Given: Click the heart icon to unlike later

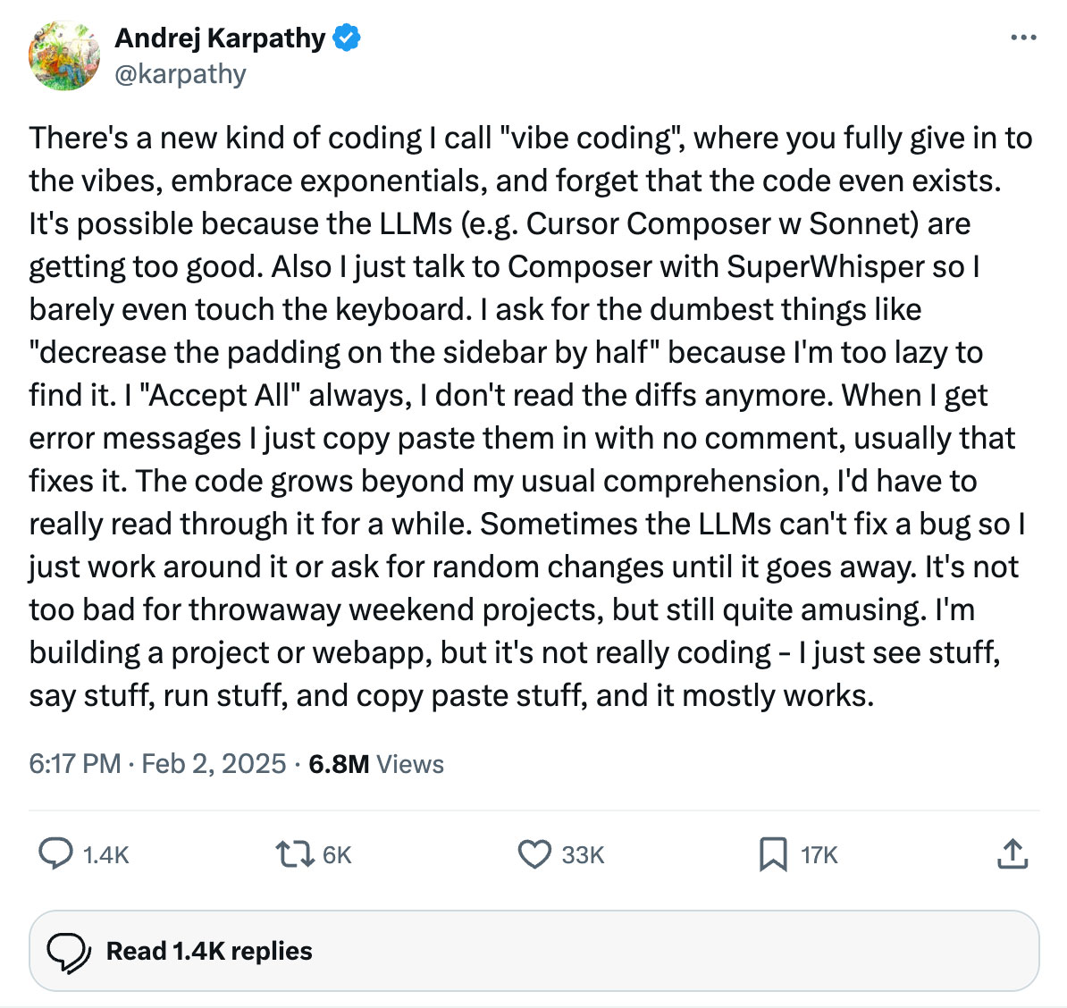Looking at the screenshot, I should [x=533, y=855].
